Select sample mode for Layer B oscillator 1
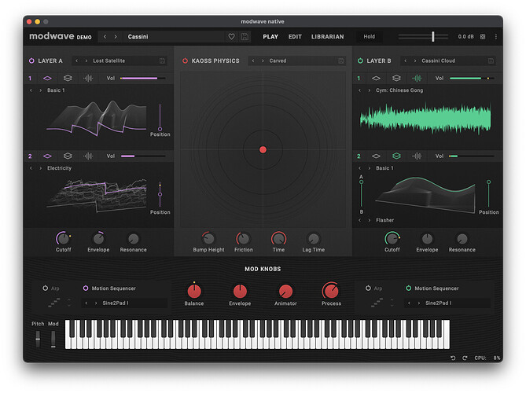The width and height of the screenshot is (526, 393). pyautogui.click(x=417, y=78)
